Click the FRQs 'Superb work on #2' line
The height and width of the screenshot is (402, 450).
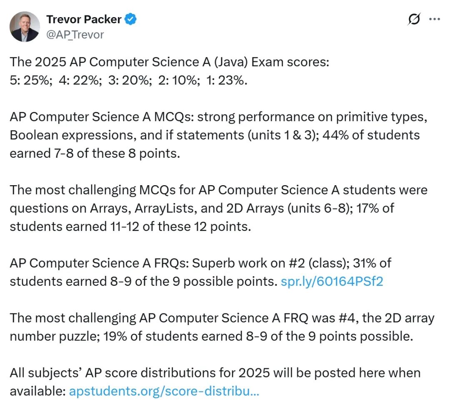point(200,263)
